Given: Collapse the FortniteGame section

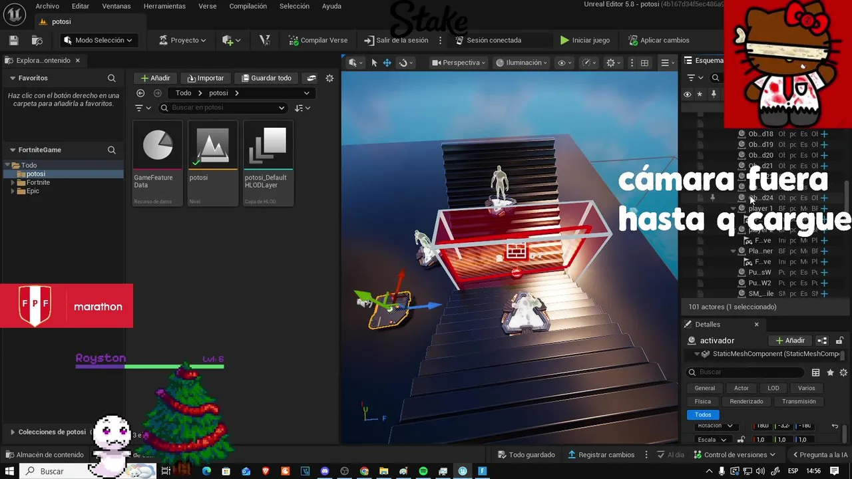Looking at the screenshot, I should point(12,150).
